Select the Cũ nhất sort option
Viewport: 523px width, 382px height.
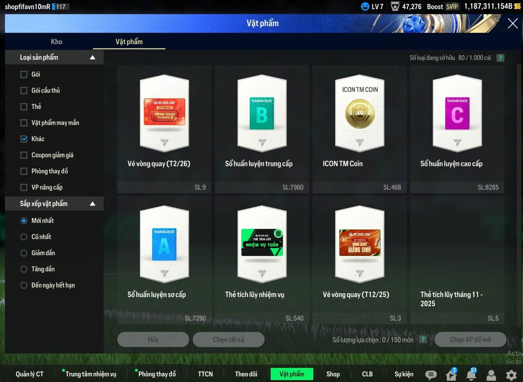24,237
